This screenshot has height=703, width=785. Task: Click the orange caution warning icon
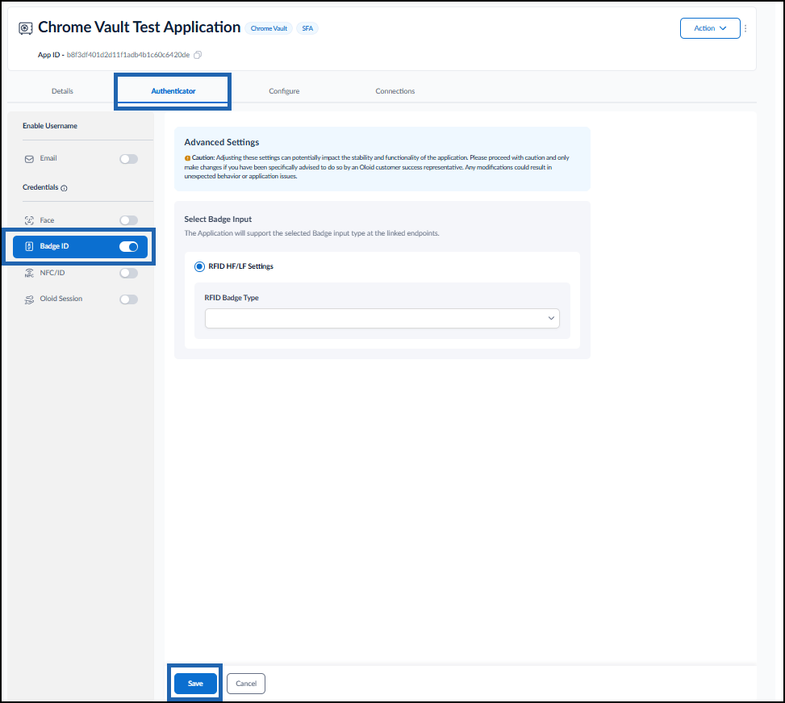click(187, 158)
